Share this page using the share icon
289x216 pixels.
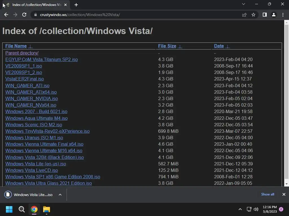point(244,15)
